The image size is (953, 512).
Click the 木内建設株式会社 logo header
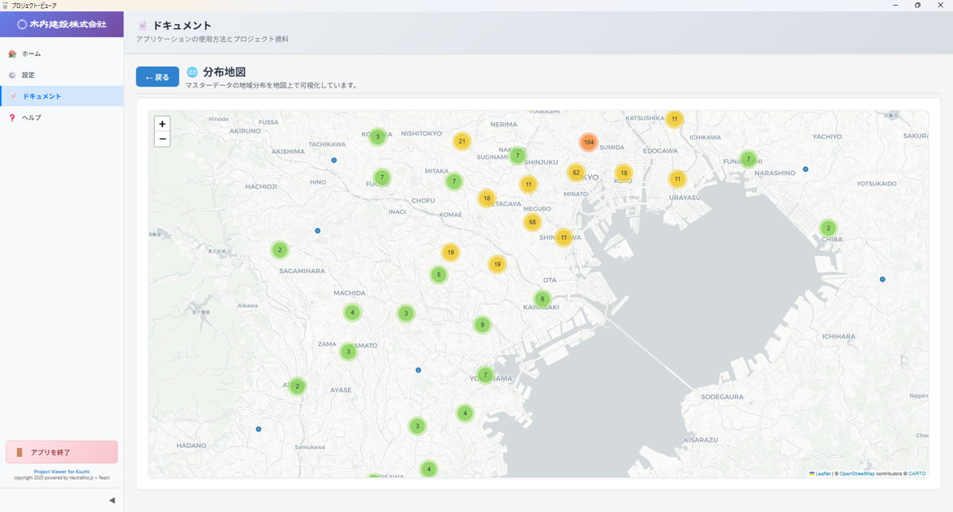coord(62,24)
